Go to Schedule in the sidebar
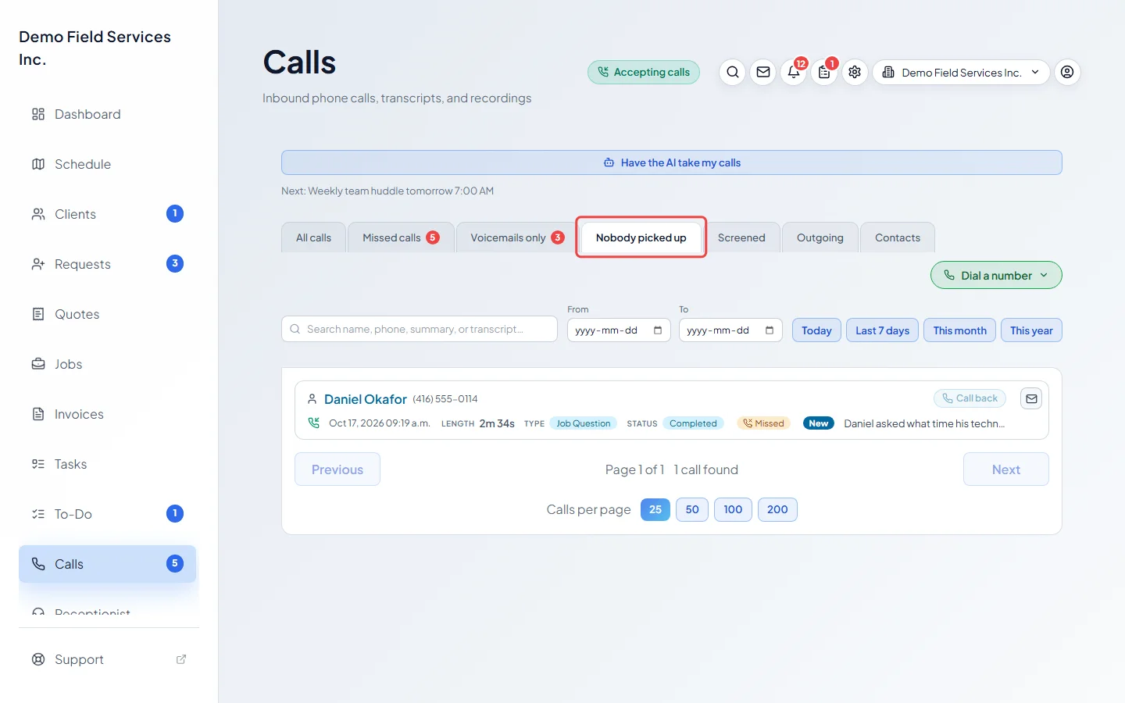 coord(107,164)
